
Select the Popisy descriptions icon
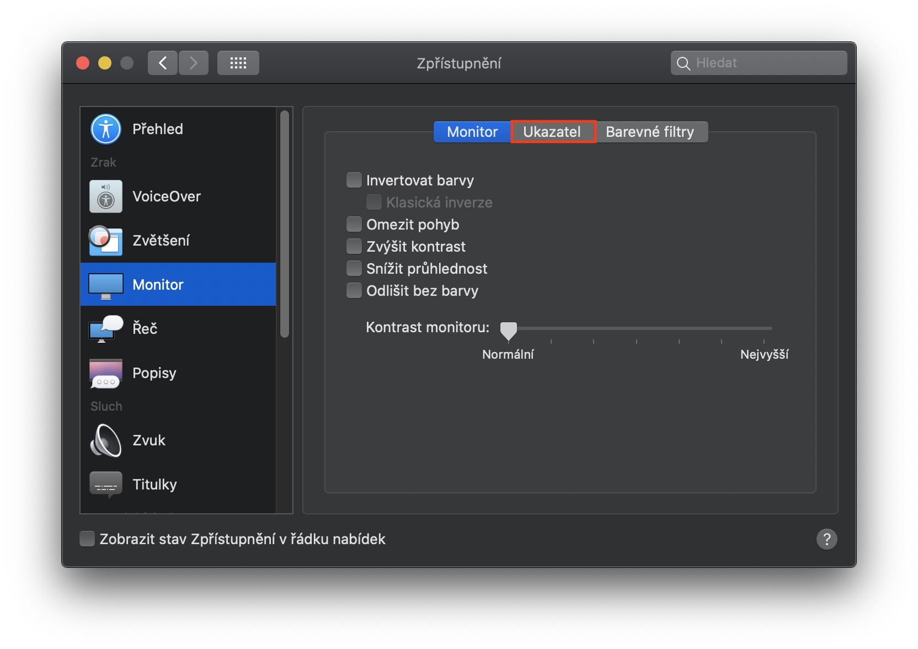click(x=106, y=374)
